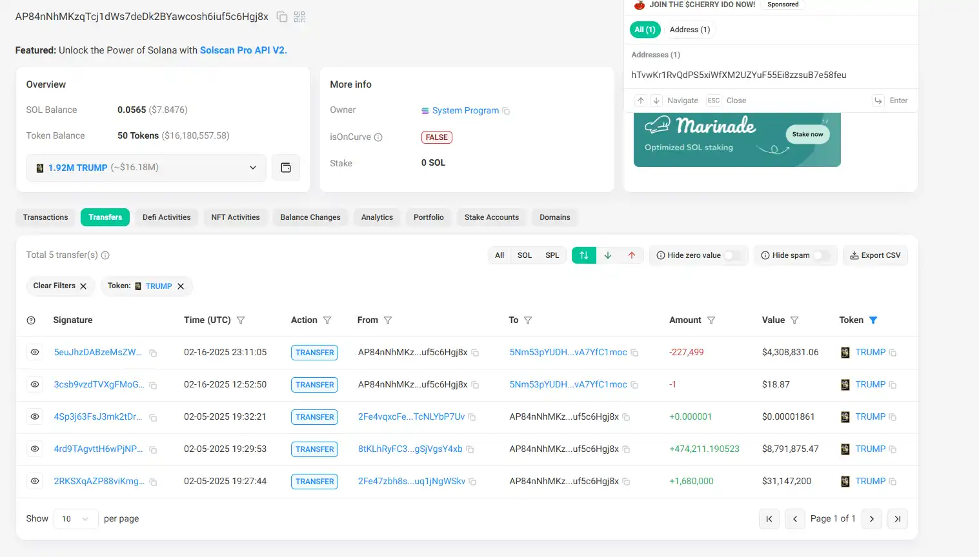Copy the wallet address at top

click(282, 17)
